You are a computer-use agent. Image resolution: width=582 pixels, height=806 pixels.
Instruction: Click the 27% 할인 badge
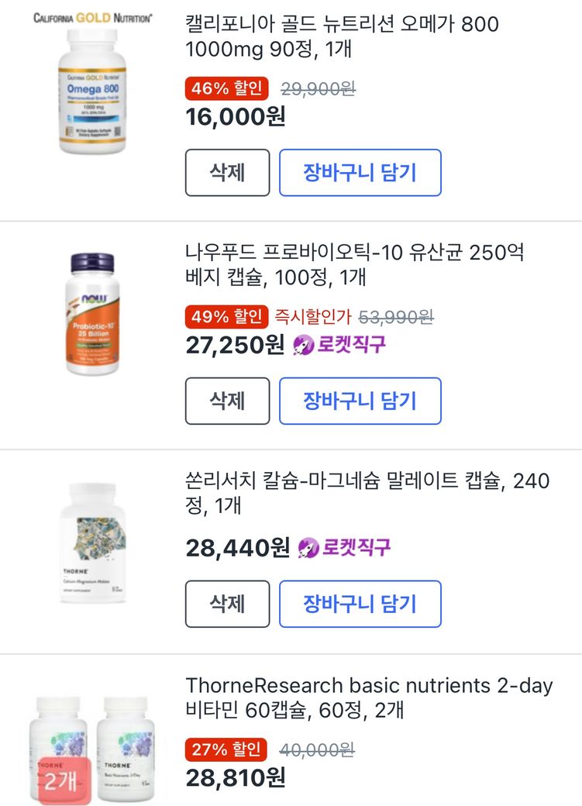(226, 750)
